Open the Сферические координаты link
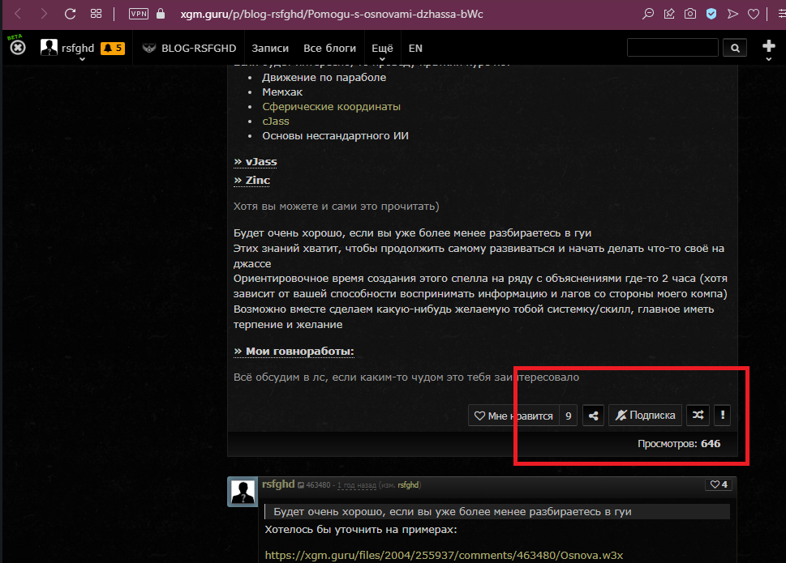The image size is (786, 563). pos(331,107)
